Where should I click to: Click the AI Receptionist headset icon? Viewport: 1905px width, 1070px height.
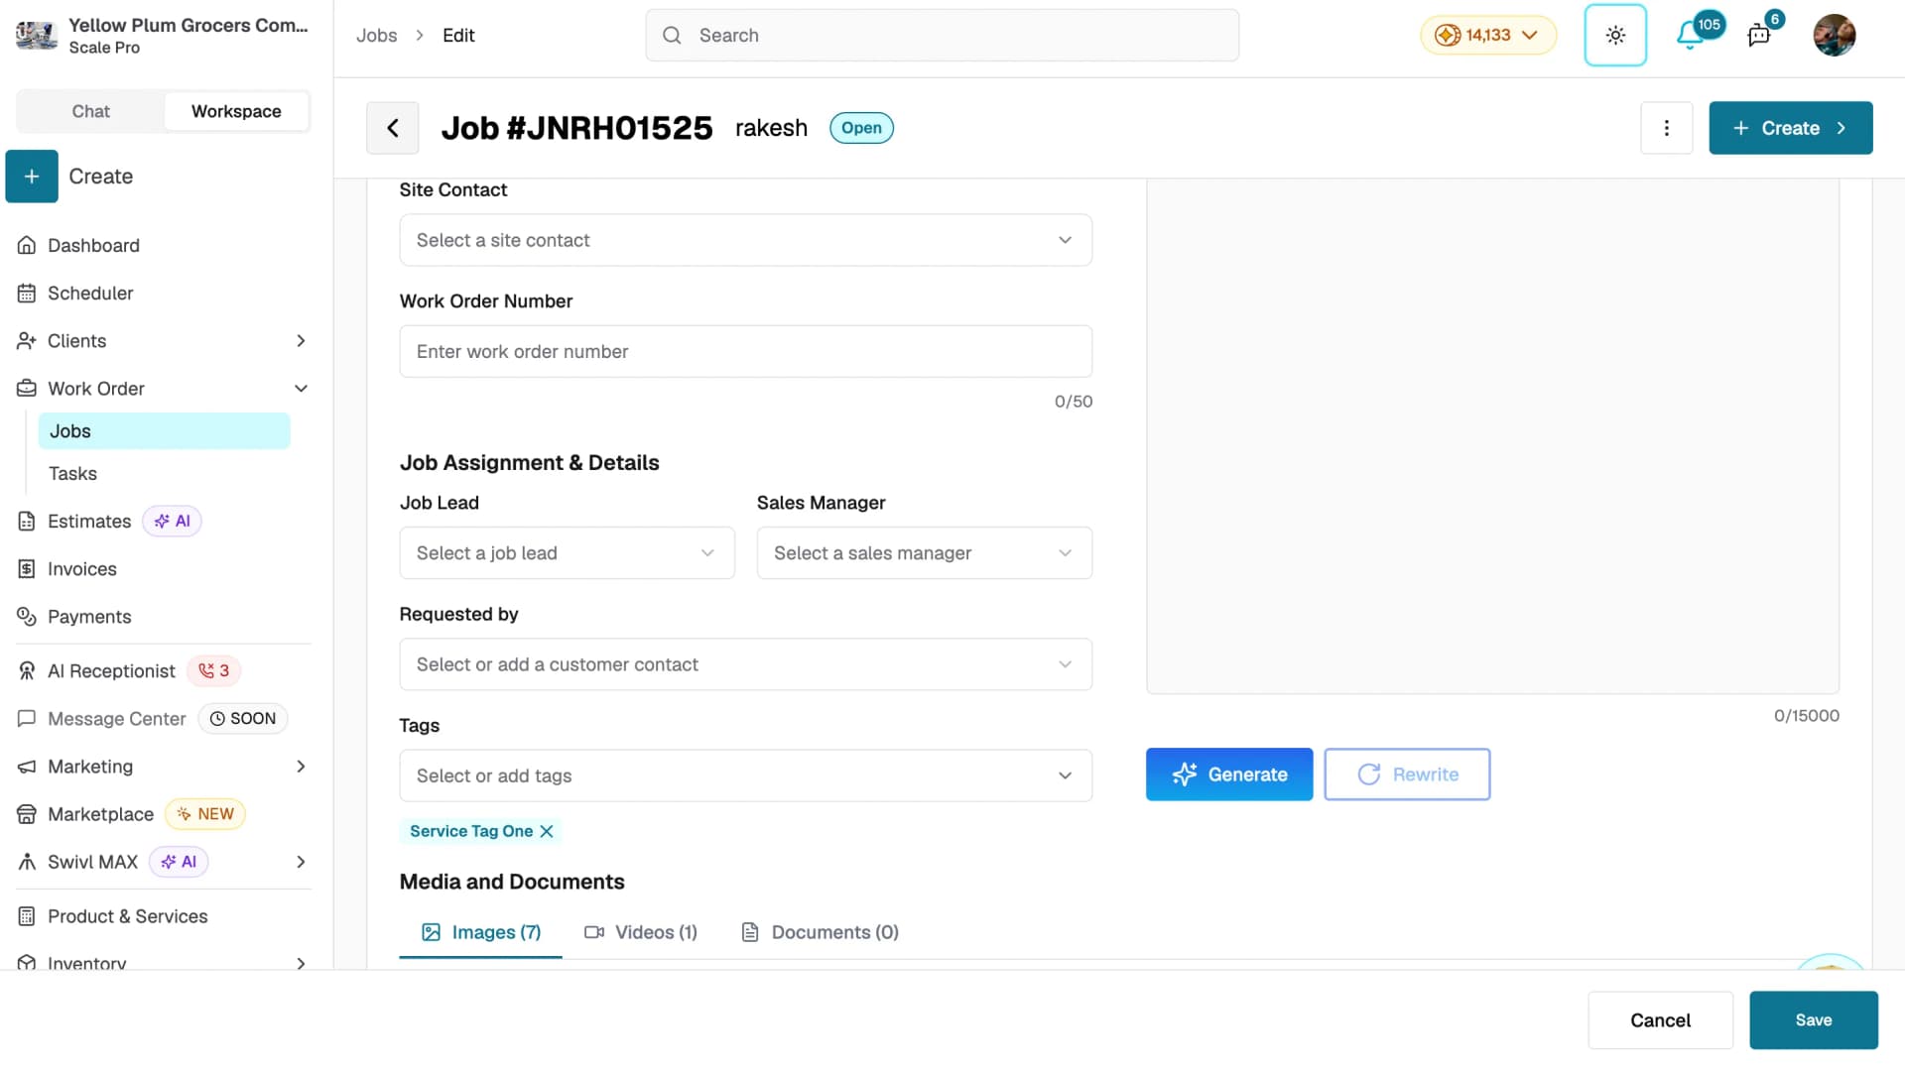(27, 671)
